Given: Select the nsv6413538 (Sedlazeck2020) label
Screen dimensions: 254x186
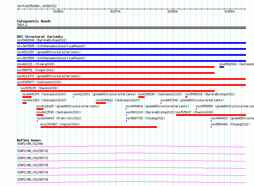Looking at the screenshot, I should [x=59, y=112].
